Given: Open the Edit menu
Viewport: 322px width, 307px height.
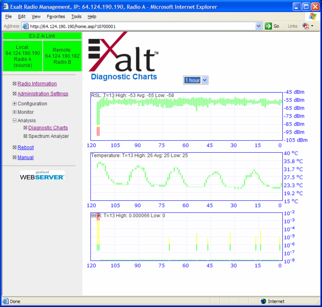Looking at the screenshot, I should 22,16.
